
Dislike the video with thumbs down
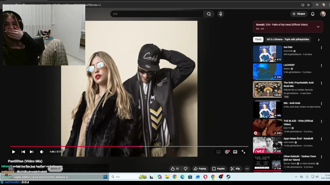[x=185, y=169]
